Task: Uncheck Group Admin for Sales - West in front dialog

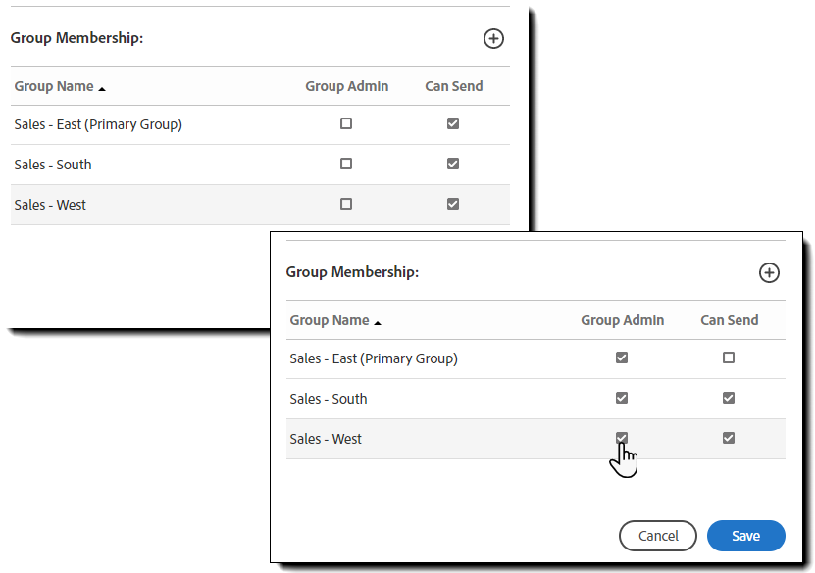Action: [621, 438]
